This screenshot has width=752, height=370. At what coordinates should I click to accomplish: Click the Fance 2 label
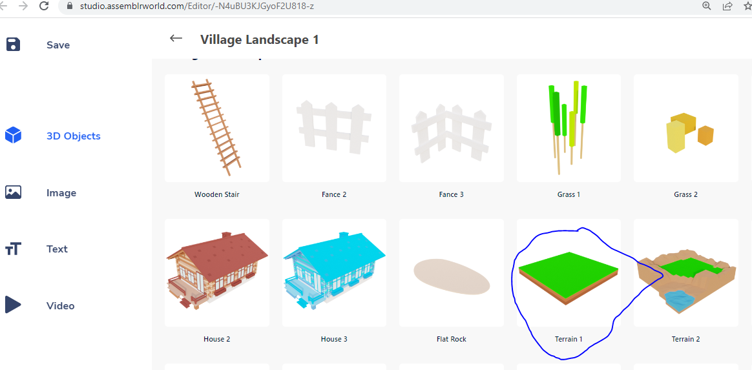[x=334, y=194]
